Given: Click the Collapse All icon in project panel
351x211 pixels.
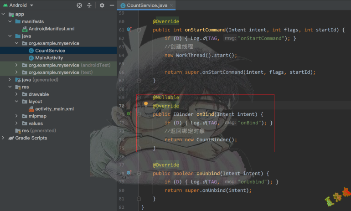Looking at the screenshot, I should point(89,5).
